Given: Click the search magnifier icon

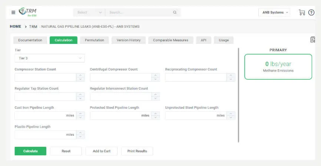Looking at the screenshot, I should point(175,13).
